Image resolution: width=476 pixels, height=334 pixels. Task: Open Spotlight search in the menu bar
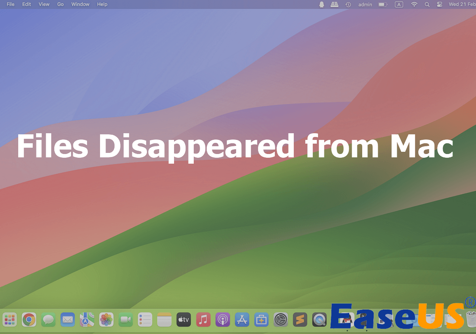(427, 4)
